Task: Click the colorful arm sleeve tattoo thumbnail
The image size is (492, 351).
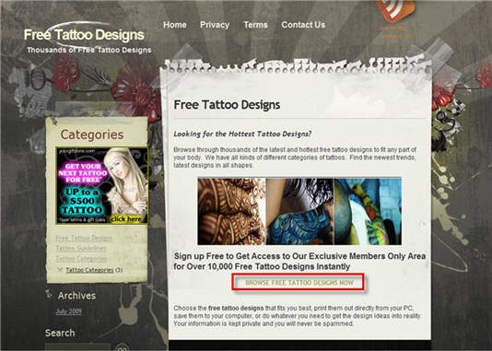Action: [368, 211]
